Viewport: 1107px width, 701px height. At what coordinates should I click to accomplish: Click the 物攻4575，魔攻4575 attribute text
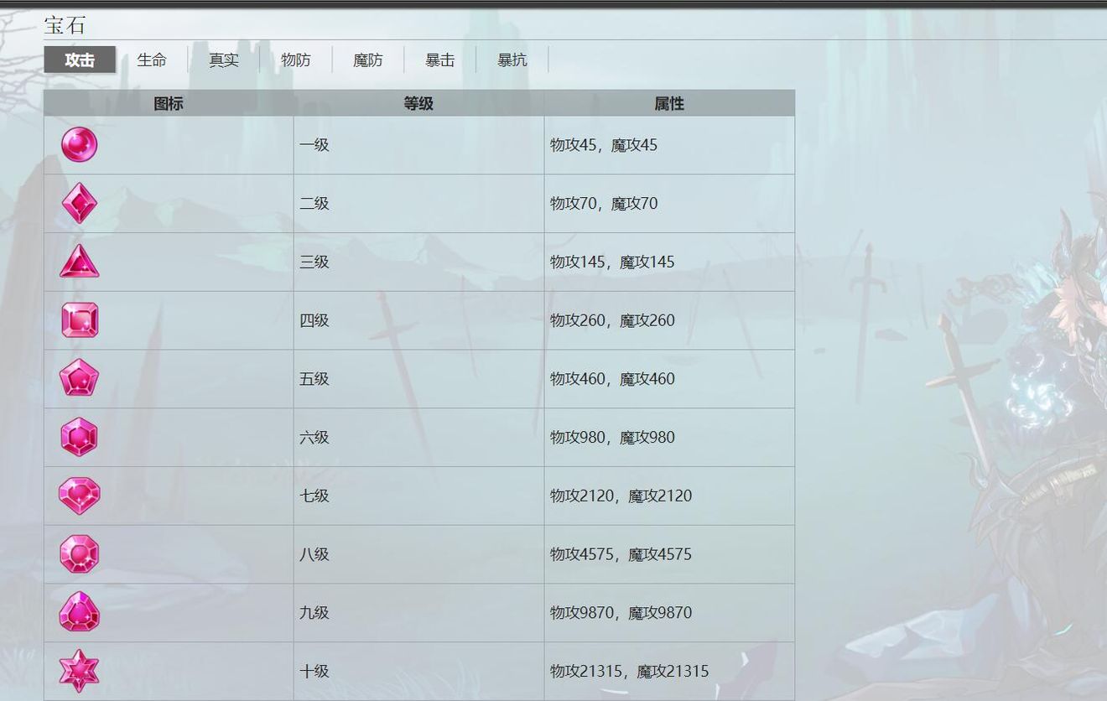click(x=621, y=554)
